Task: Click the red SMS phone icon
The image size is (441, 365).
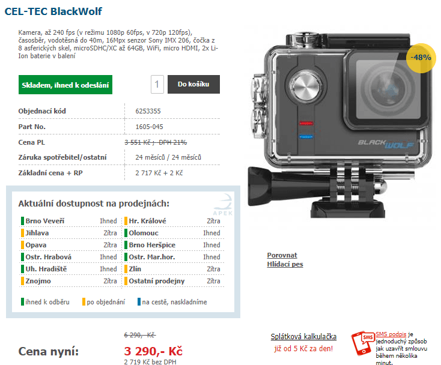Action: coord(363,343)
